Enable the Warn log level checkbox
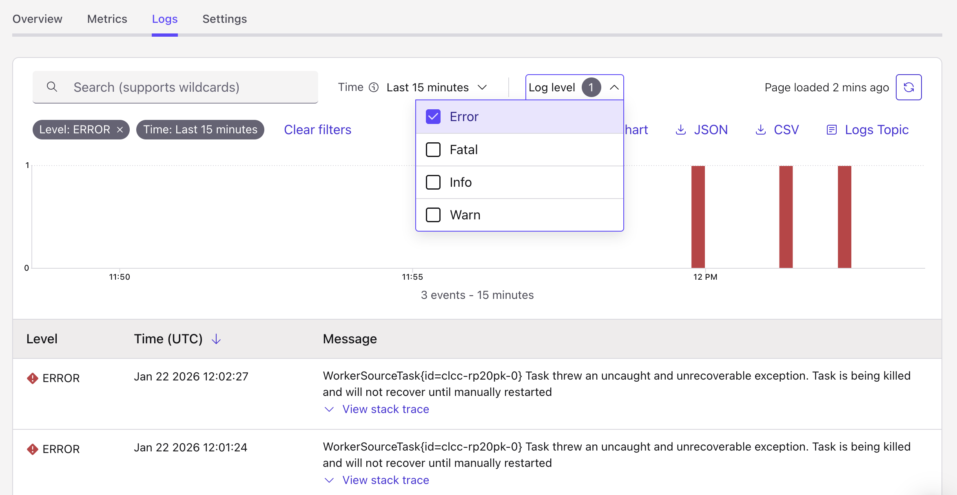This screenshot has height=495, width=957. 433,215
